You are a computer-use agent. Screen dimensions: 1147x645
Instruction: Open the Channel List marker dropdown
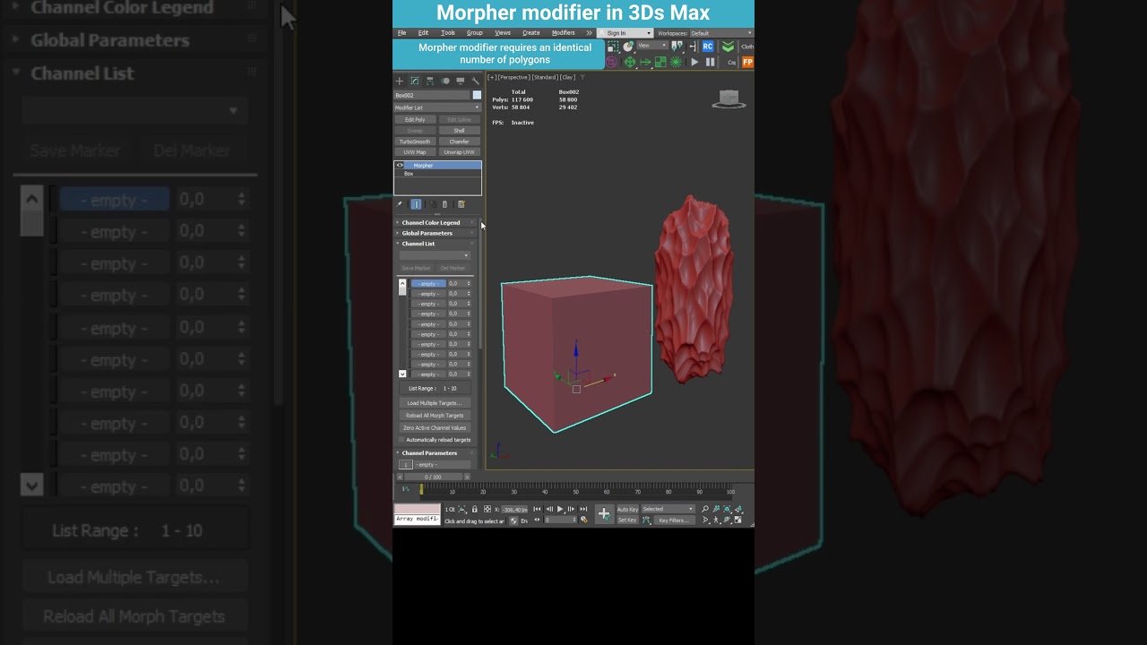435,255
